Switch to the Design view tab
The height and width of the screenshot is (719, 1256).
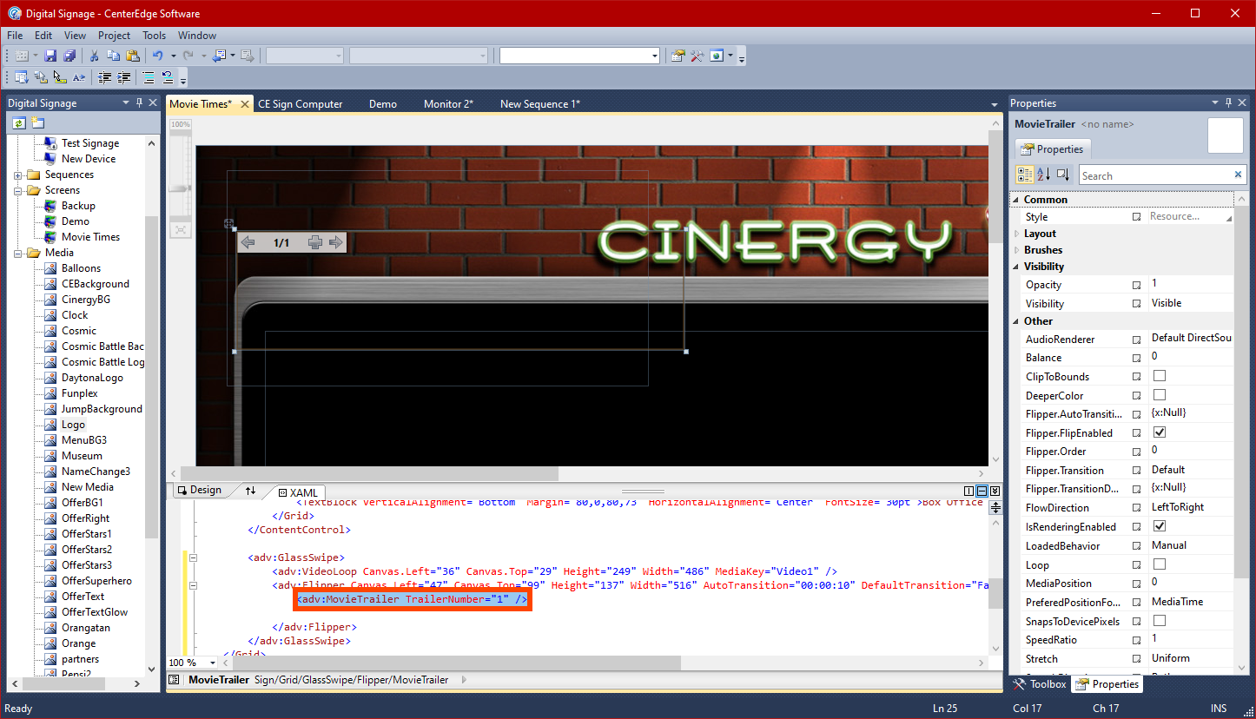tap(199, 491)
